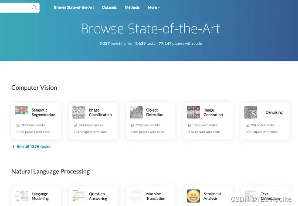Click the '347 benchmarks' text
This screenshot has width=298, height=206.
tap(91, 125)
